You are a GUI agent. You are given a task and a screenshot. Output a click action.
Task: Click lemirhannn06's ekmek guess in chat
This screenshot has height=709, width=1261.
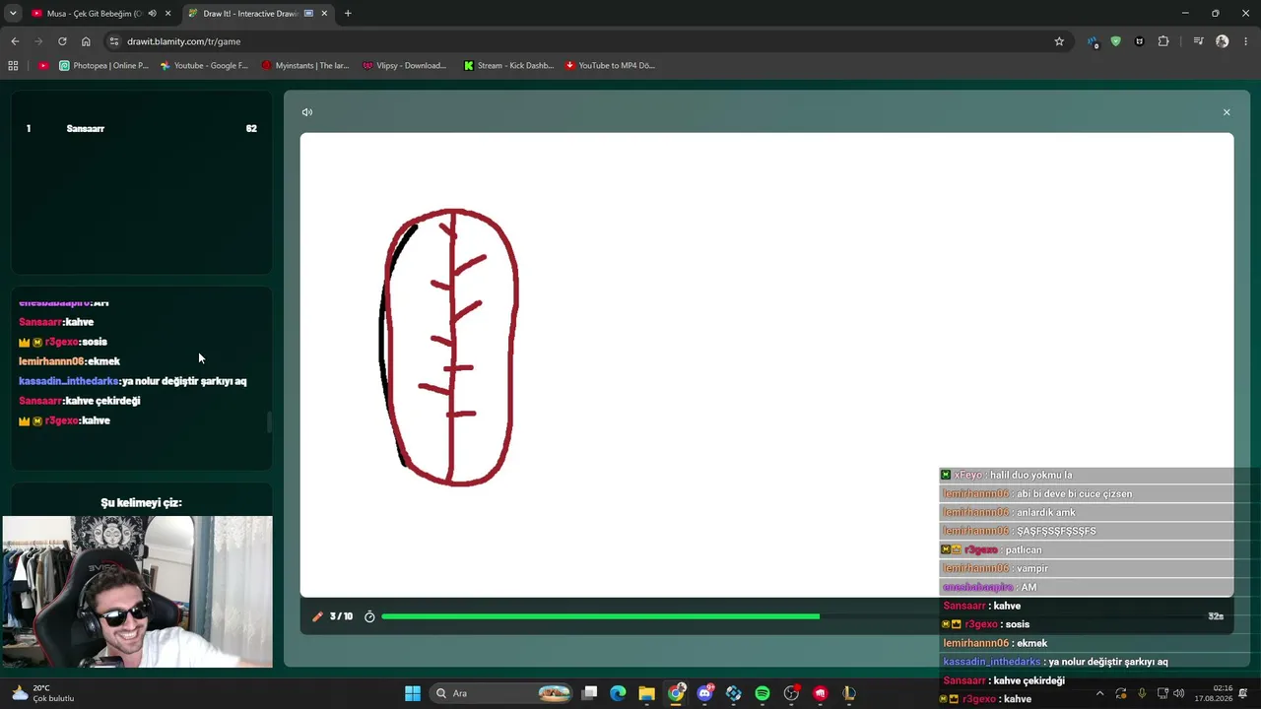(69, 361)
